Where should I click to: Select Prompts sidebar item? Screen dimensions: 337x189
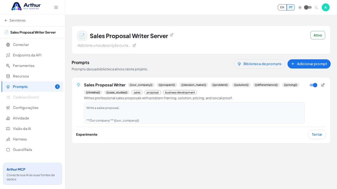click(32, 87)
